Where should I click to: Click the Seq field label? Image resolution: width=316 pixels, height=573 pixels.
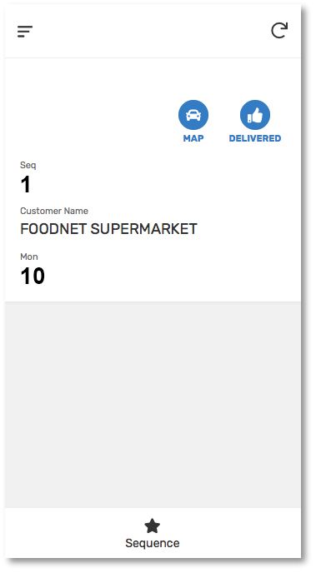[28, 165]
